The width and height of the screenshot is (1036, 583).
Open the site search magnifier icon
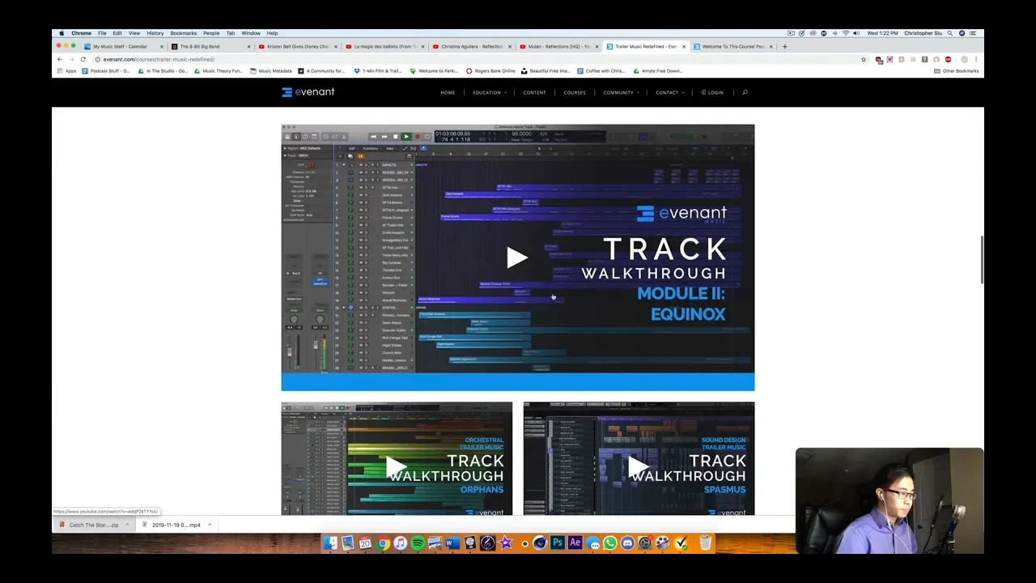pos(745,92)
